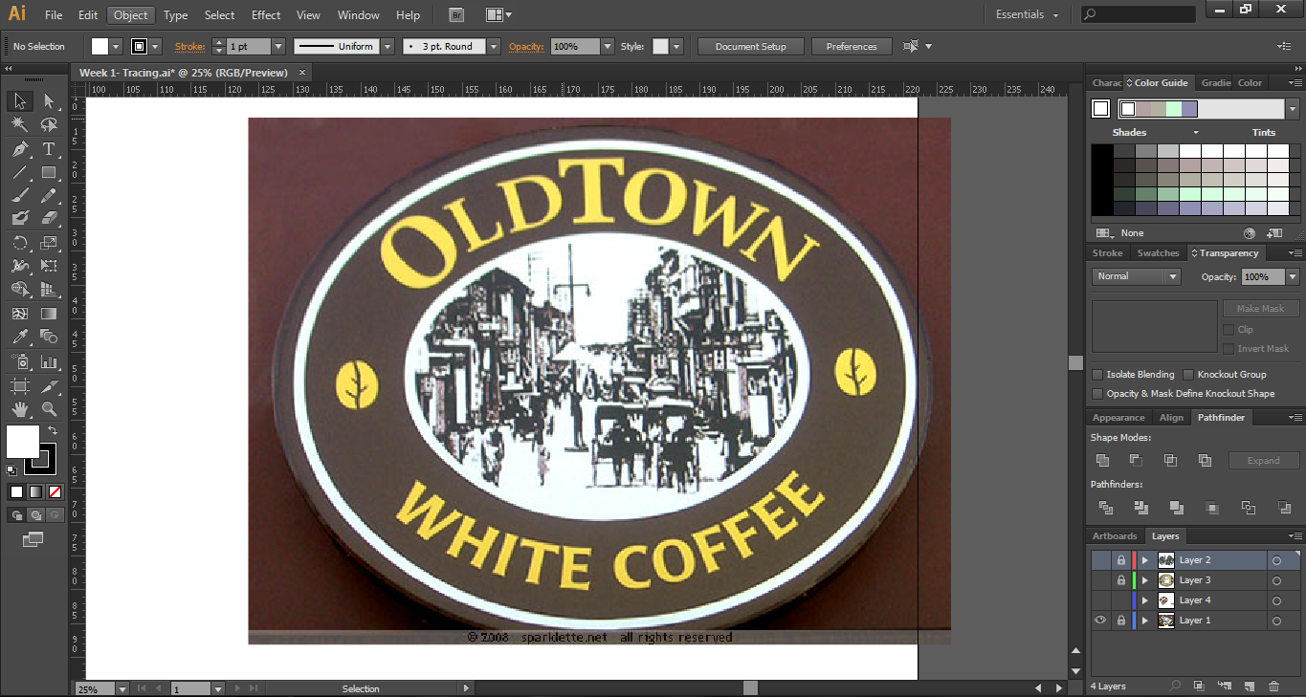Image resolution: width=1306 pixels, height=697 pixels.
Task: Check Opacity & Mask Define Knockout Shape
Action: (x=1098, y=394)
